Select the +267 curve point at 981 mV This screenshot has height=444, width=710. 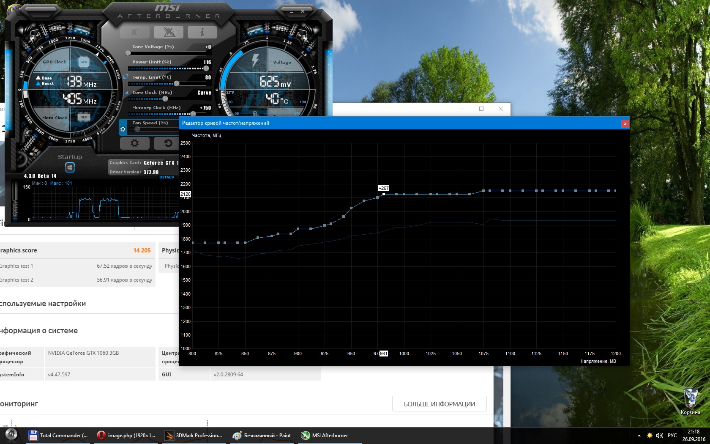click(384, 194)
